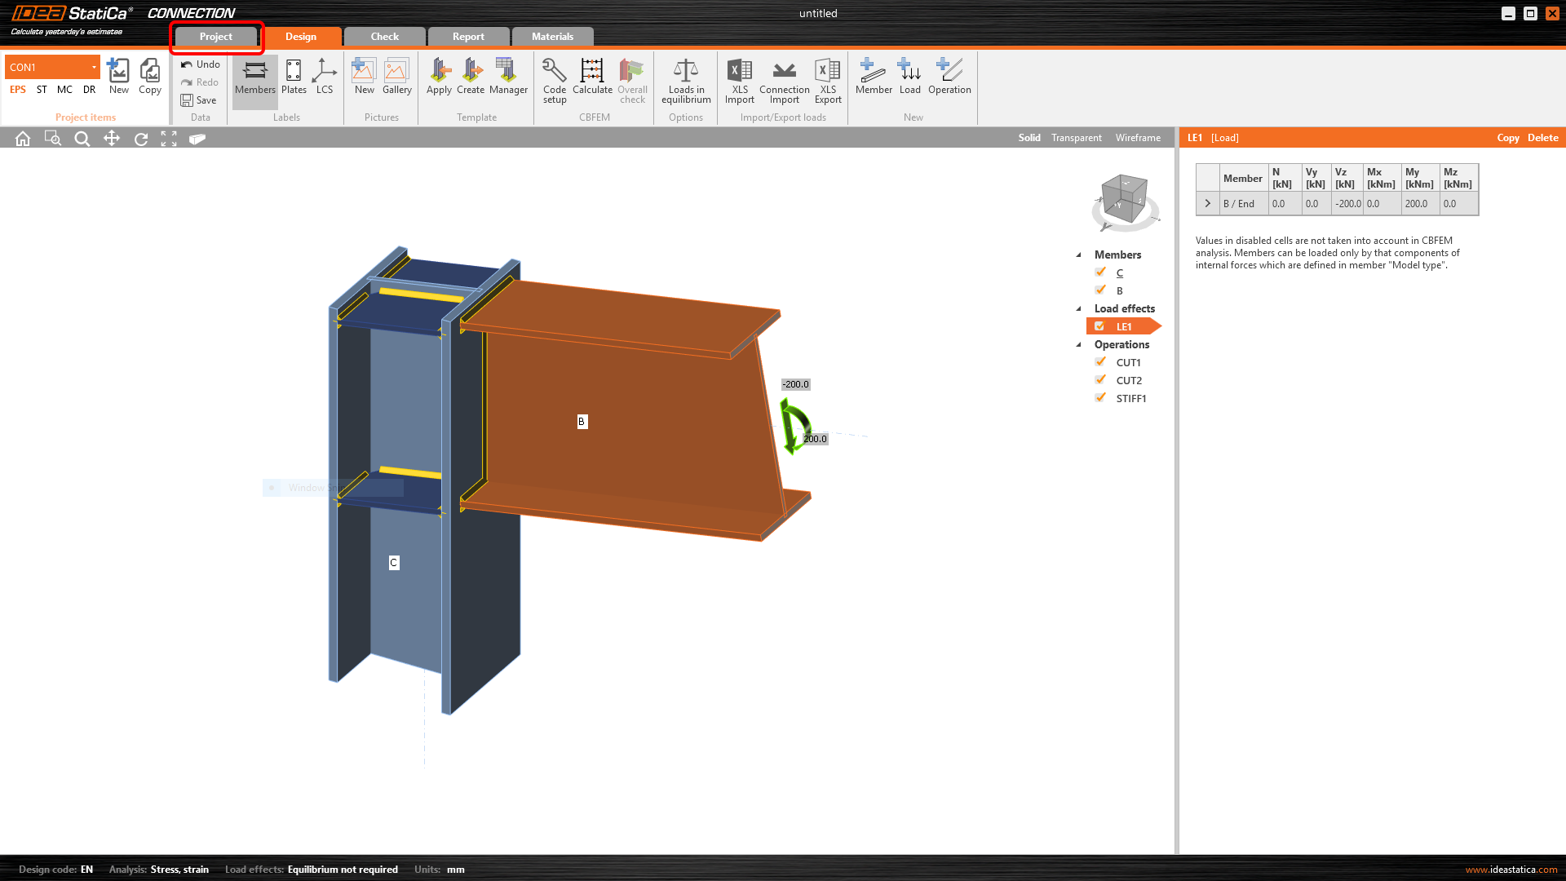Click the home view icon
This screenshot has width=1566, height=881.
[23, 139]
